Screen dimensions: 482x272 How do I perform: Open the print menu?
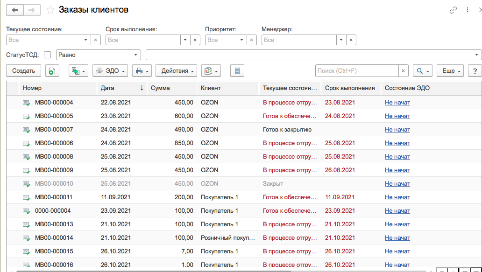coord(142,70)
